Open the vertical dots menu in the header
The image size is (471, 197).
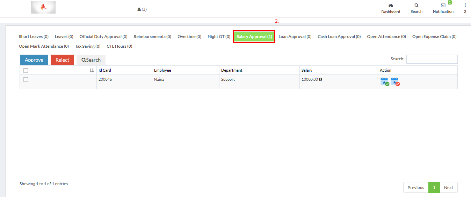465,5
